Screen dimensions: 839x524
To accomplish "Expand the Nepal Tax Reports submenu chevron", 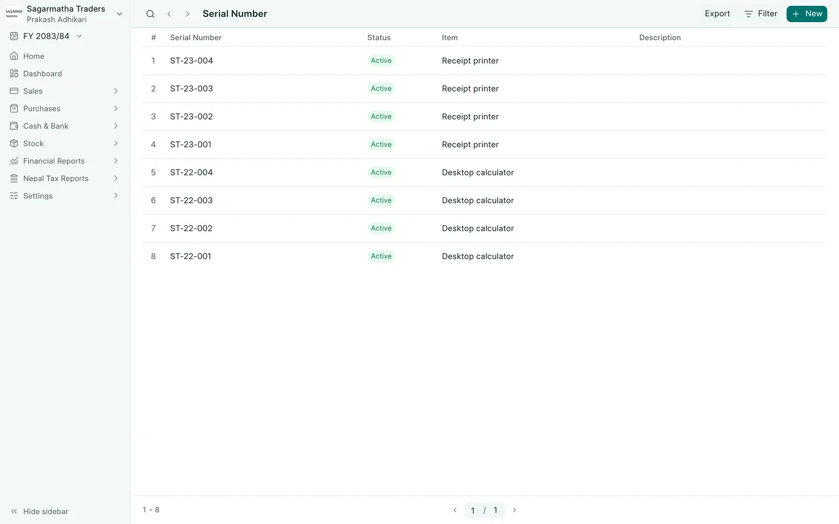I will click(116, 178).
